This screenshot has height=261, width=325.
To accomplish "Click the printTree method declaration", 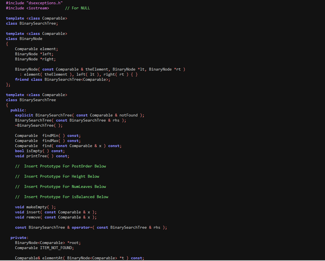I will [x=42, y=156].
